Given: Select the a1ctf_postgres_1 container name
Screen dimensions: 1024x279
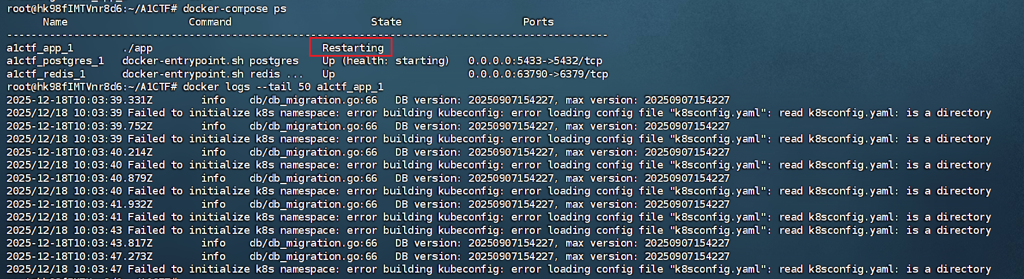Looking at the screenshot, I should (x=55, y=61).
